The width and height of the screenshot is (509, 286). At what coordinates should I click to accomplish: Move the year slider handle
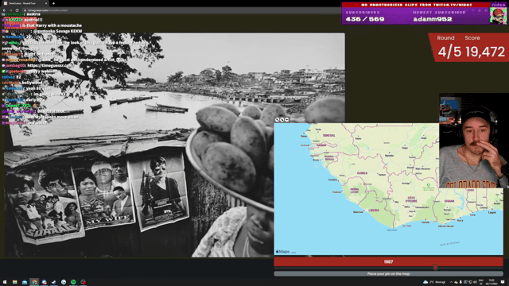coord(435,268)
